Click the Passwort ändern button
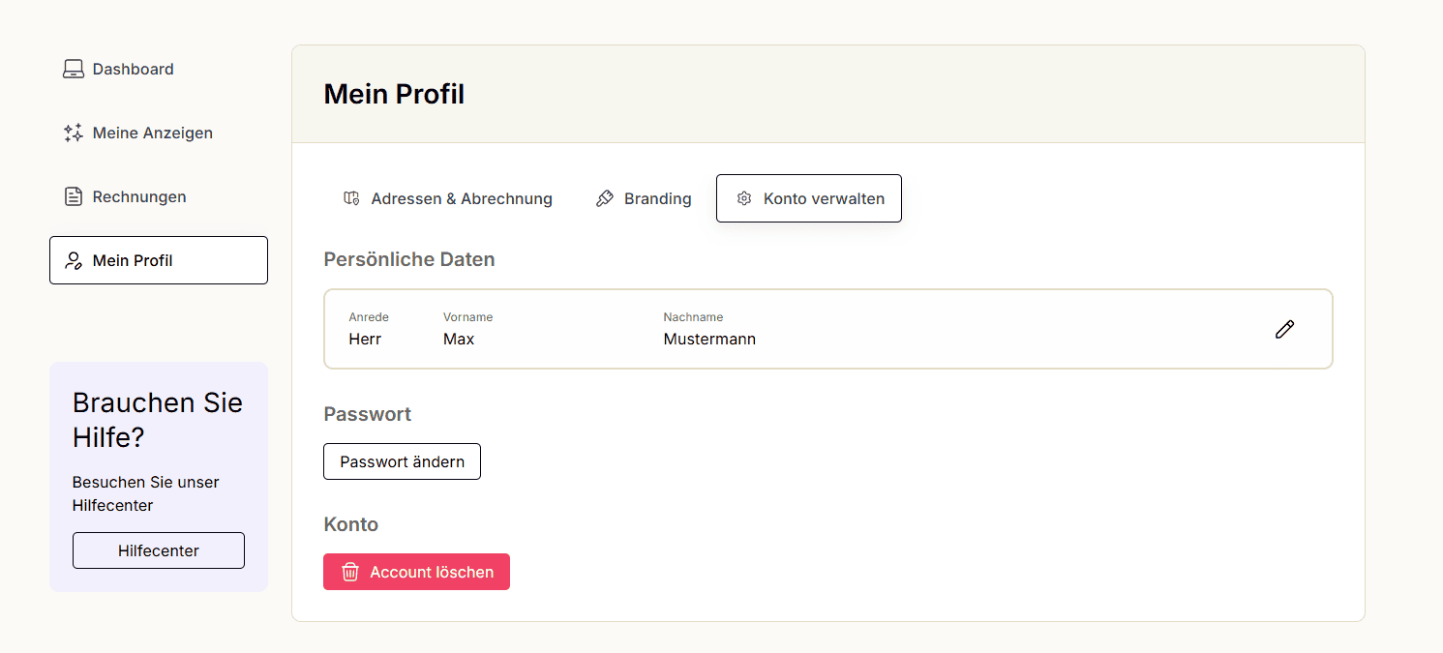This screenshot has width=1443, height=653. tap(402, 461)
